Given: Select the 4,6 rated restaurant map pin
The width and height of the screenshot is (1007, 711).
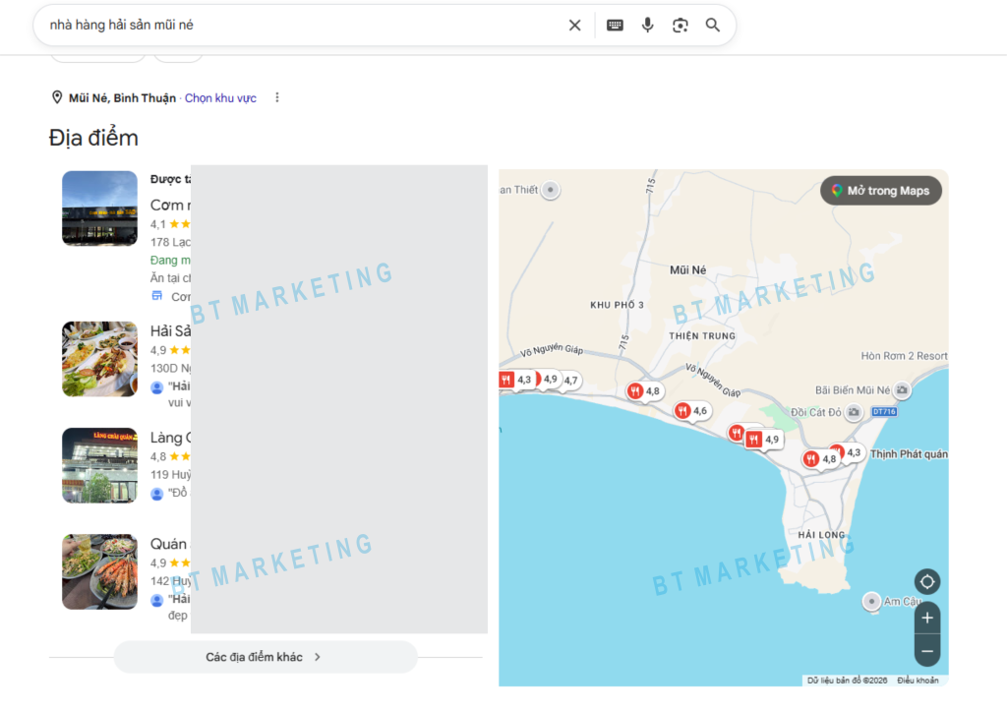Looking at the screenshot, I should 691,410.
